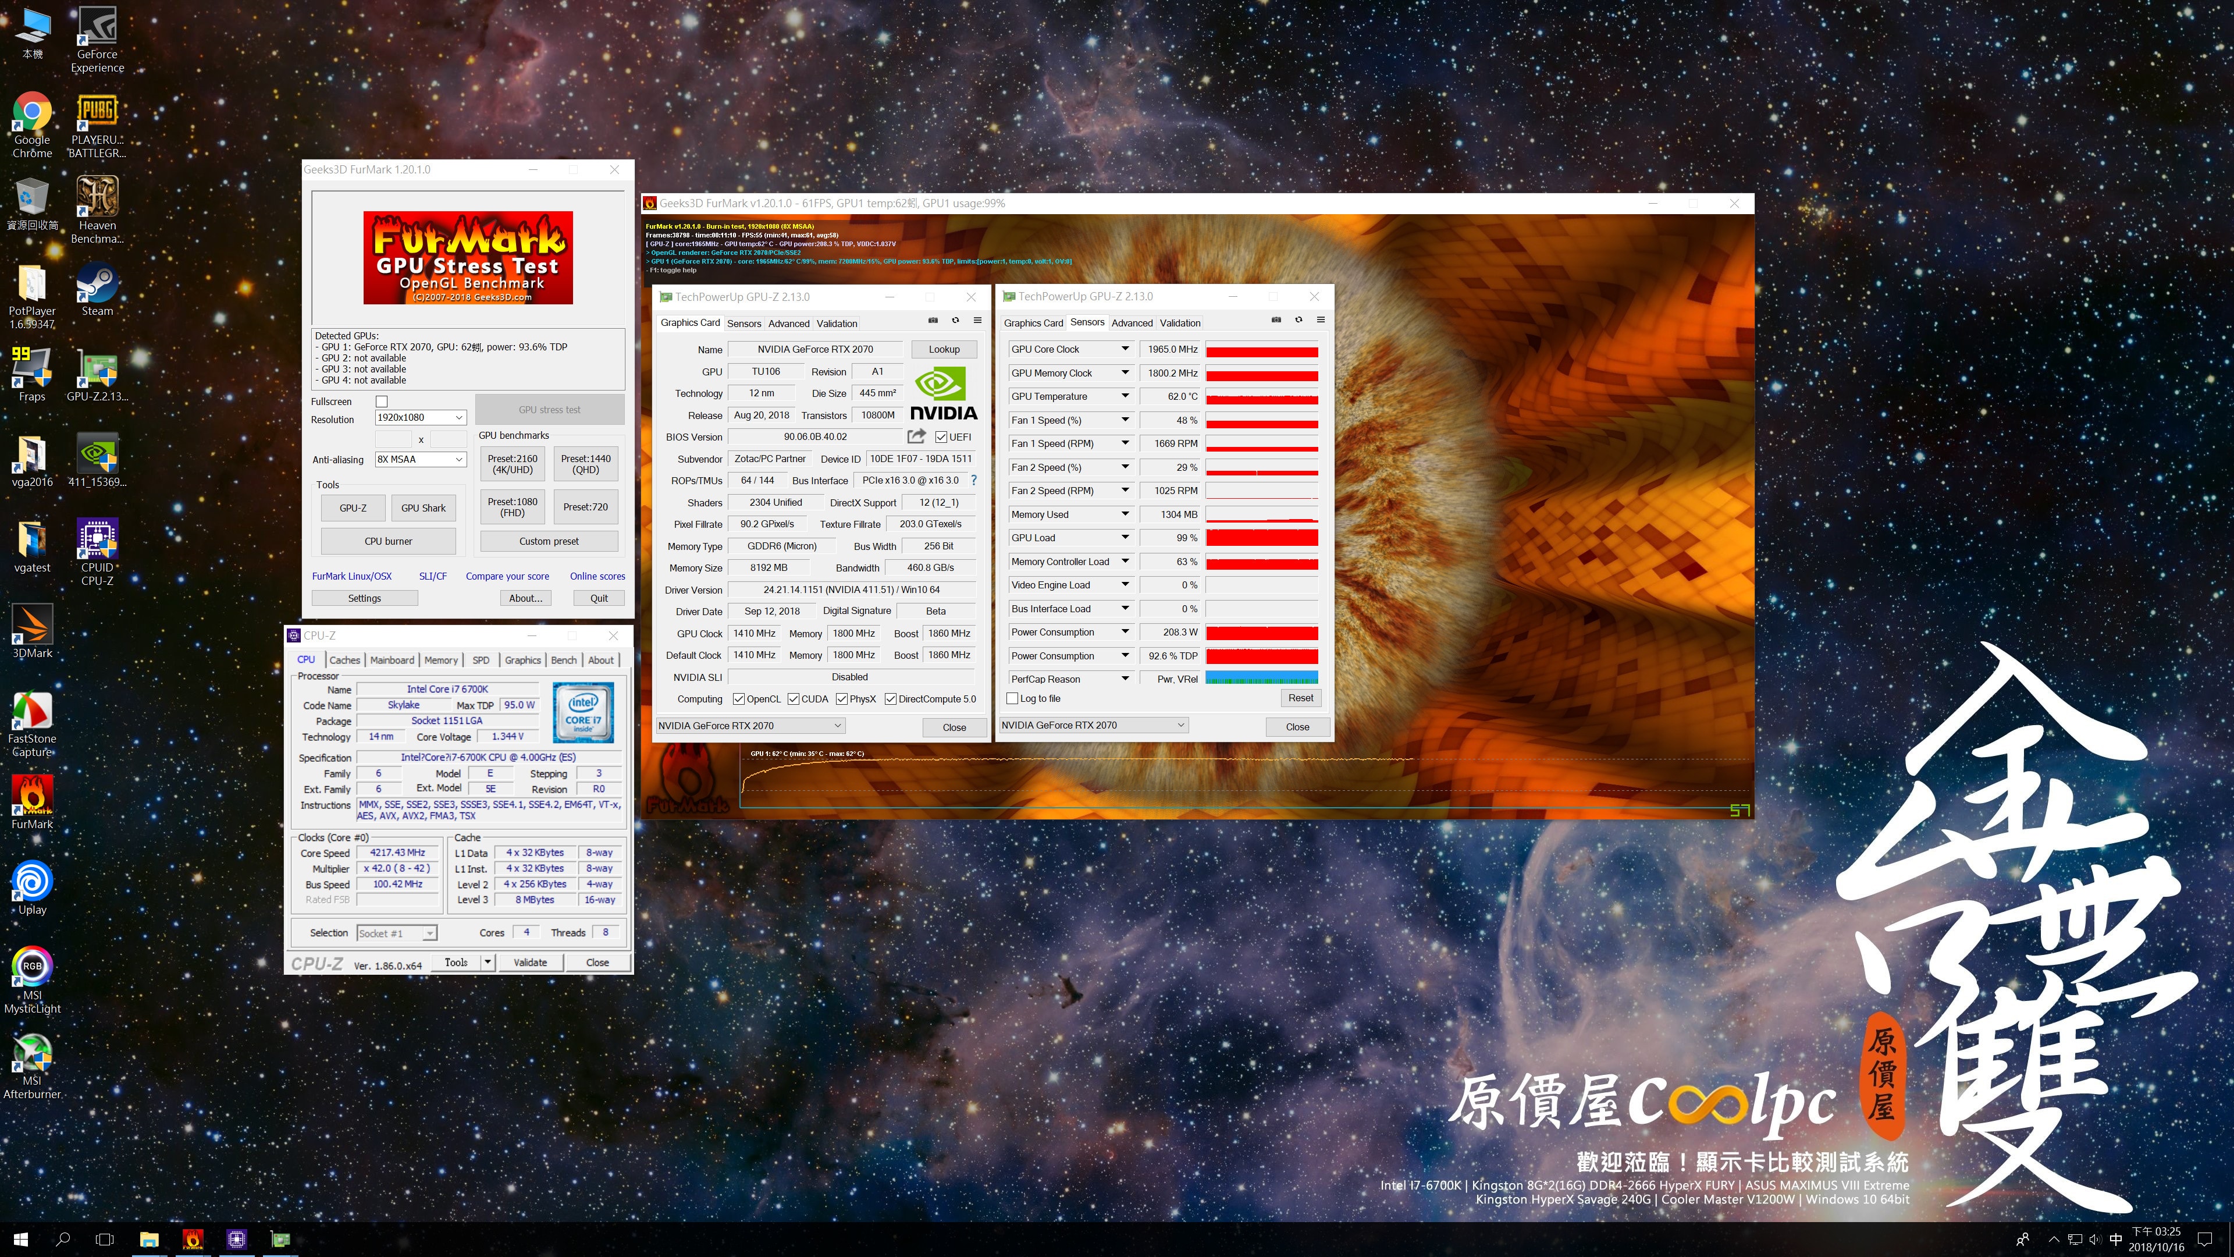Viewport: 2234px width, 1257px height.
Task: Toggle the OpenCL checkbox
Action: point(739,699)
